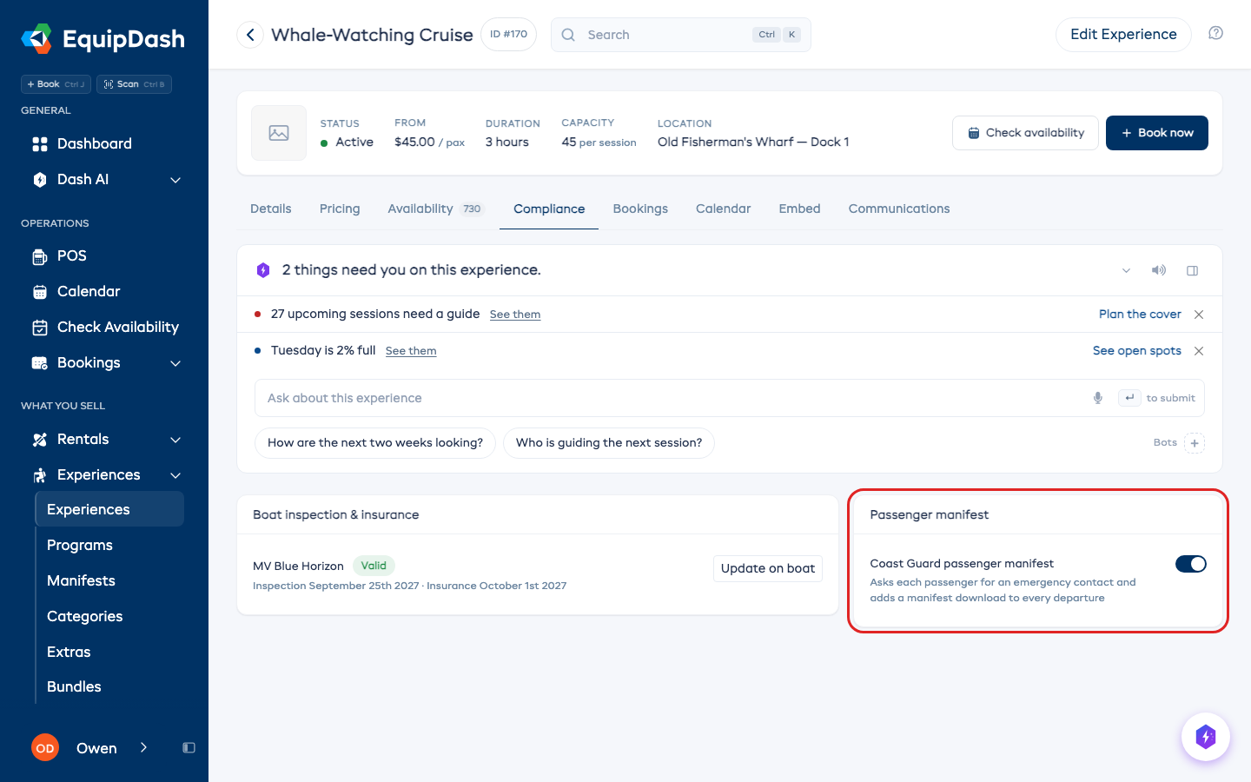Open the help question-mark icon
1251x782 pixels.
1216,33
